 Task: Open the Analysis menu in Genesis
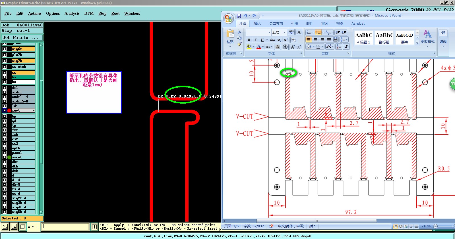72,13
